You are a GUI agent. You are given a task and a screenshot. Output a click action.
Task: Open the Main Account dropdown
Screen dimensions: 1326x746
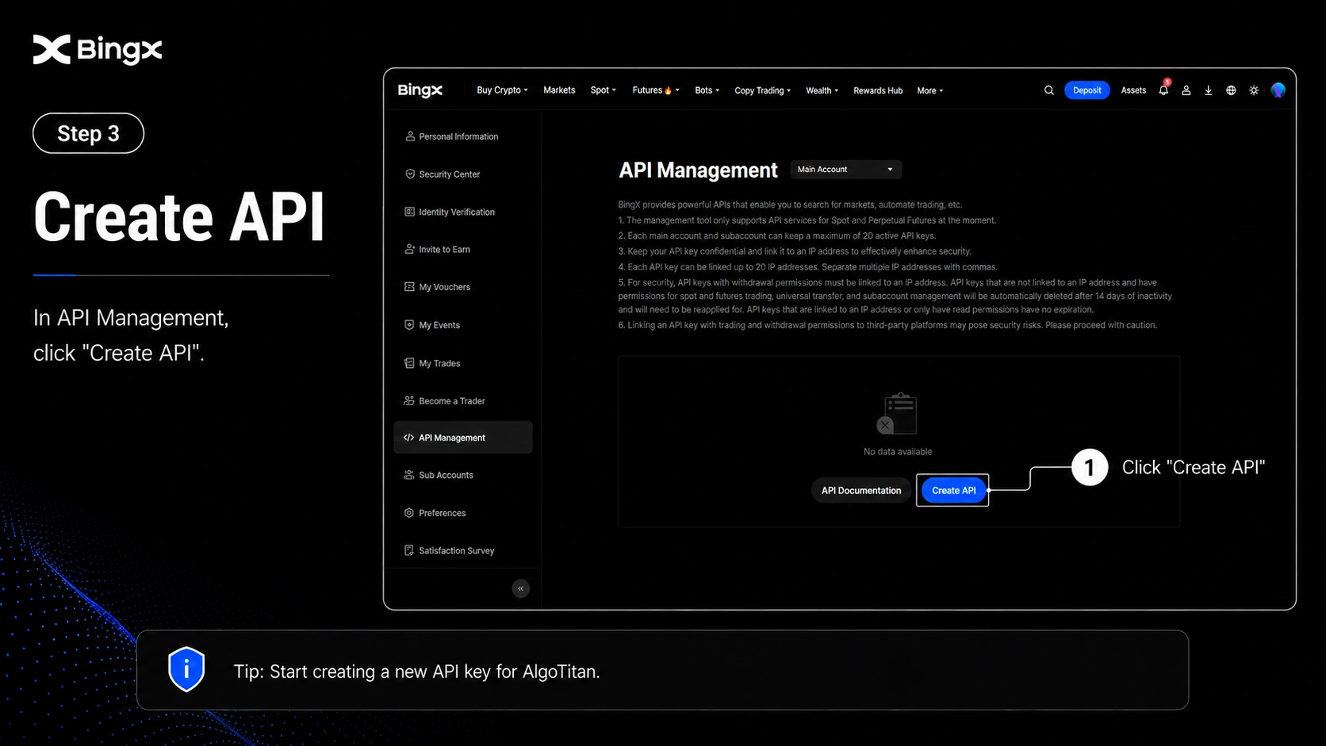click(x=845, y=170)
